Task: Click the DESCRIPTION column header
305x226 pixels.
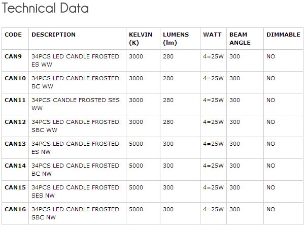Action: 53,35
